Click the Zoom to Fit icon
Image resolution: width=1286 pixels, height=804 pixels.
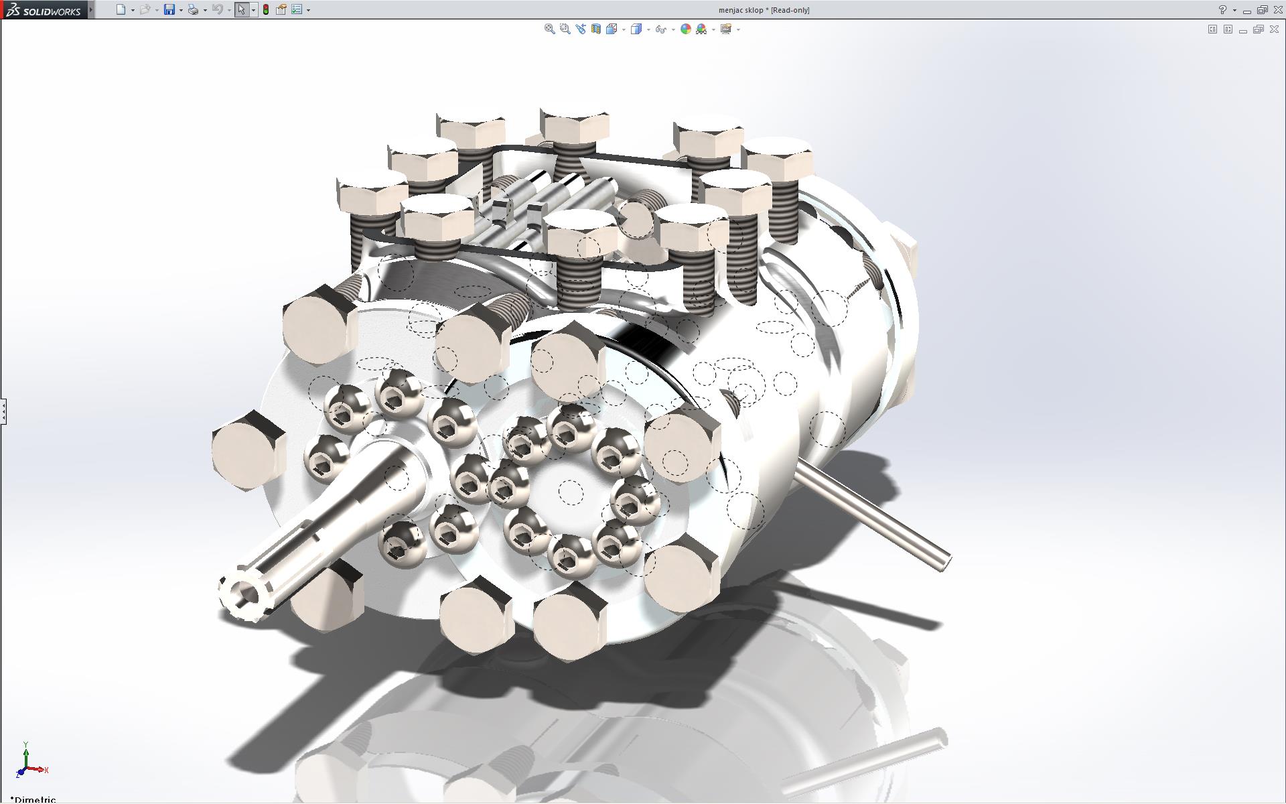pyautogui.click(x=549, y=29)
